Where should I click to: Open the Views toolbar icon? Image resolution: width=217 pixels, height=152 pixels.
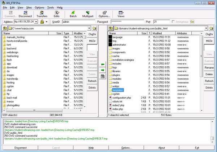coord(121,14)
